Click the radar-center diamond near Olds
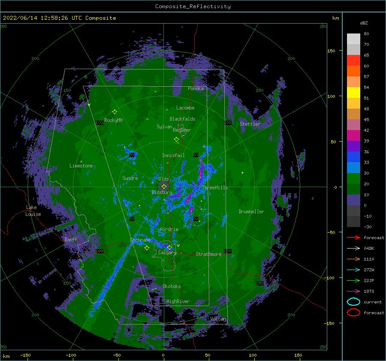The height and width of the screenshot is (361, 386). [x=164, y=187]
